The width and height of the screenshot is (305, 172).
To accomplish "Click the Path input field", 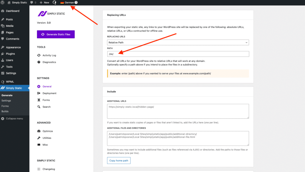I will tap(178, 54).
